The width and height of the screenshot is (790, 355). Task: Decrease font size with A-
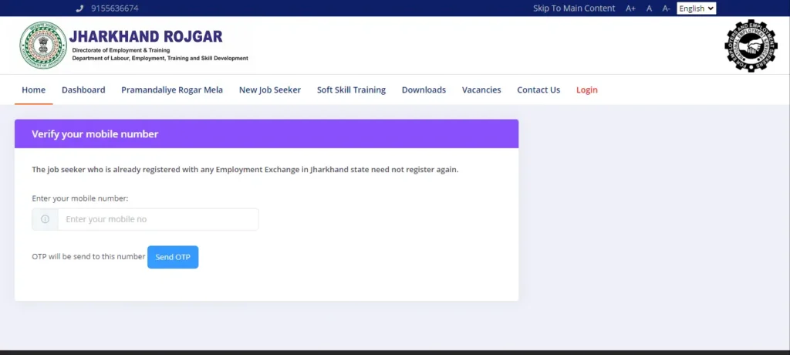click(x=666, y=8)
